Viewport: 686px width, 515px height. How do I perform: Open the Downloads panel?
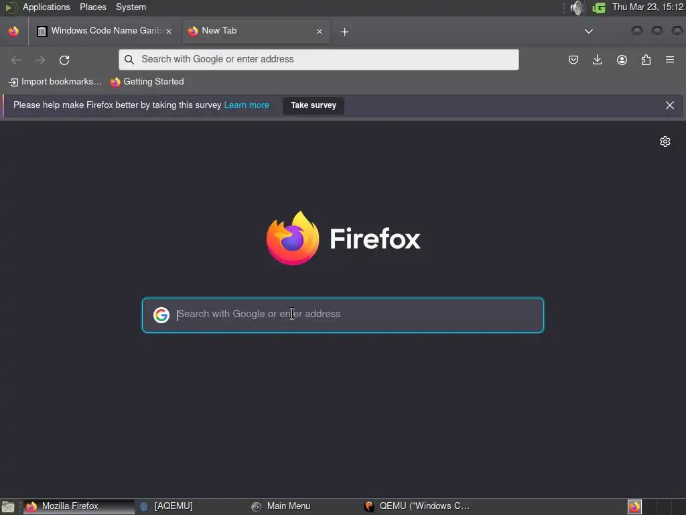point(597,60)
